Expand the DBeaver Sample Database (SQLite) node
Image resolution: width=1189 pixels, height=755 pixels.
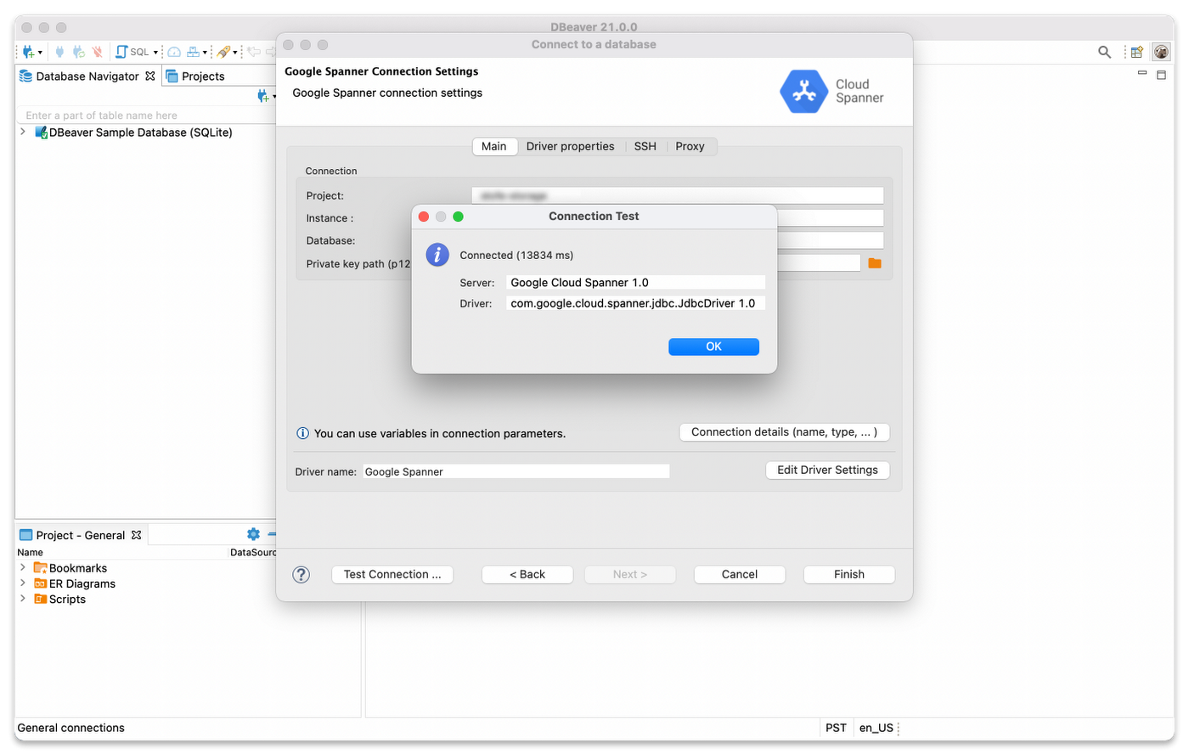pyautogui.click(x=23, y=132)
